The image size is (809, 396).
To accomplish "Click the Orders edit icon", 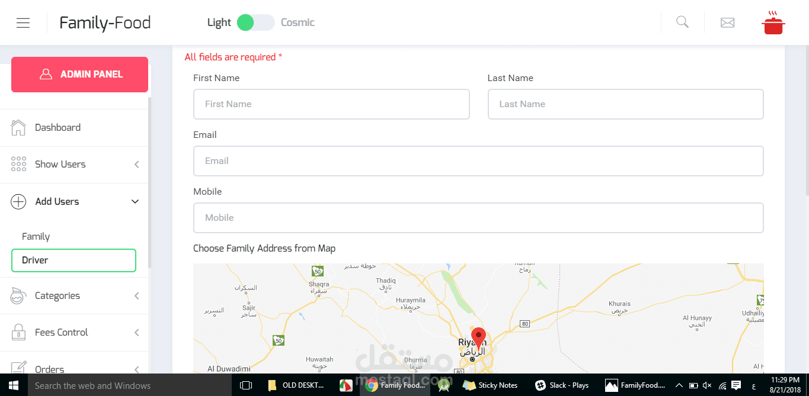I will tap(18, 368).
